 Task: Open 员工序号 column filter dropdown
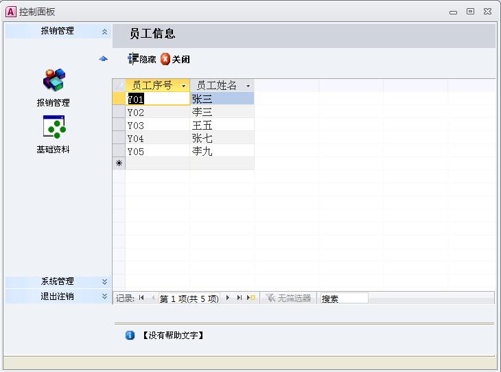point(184,86)
